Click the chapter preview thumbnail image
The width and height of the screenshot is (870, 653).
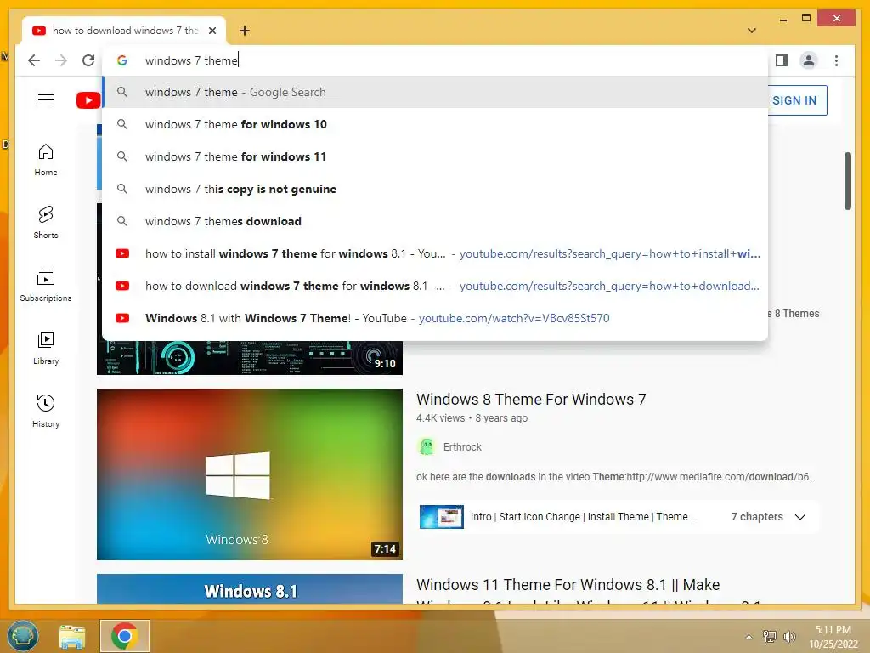[x=442, y=517]
